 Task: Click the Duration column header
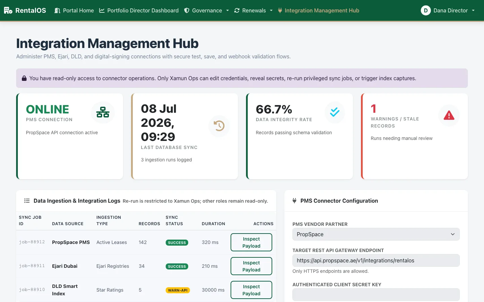(x=213, y=224)
